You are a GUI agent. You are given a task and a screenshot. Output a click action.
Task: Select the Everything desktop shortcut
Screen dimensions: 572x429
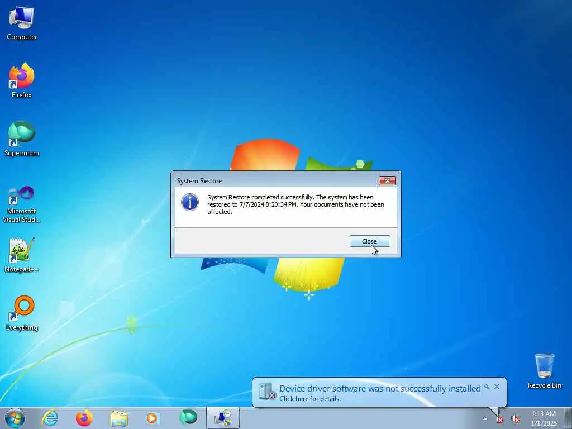tap(22, 313)
